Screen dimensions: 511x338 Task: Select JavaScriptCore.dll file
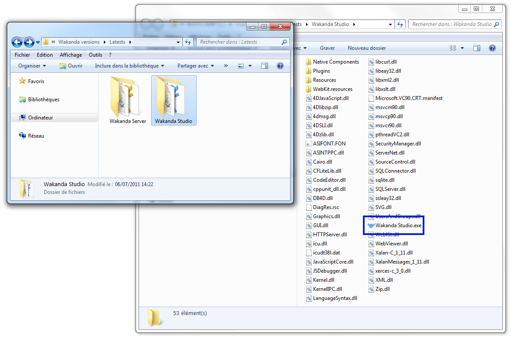[x=330, y=262]
